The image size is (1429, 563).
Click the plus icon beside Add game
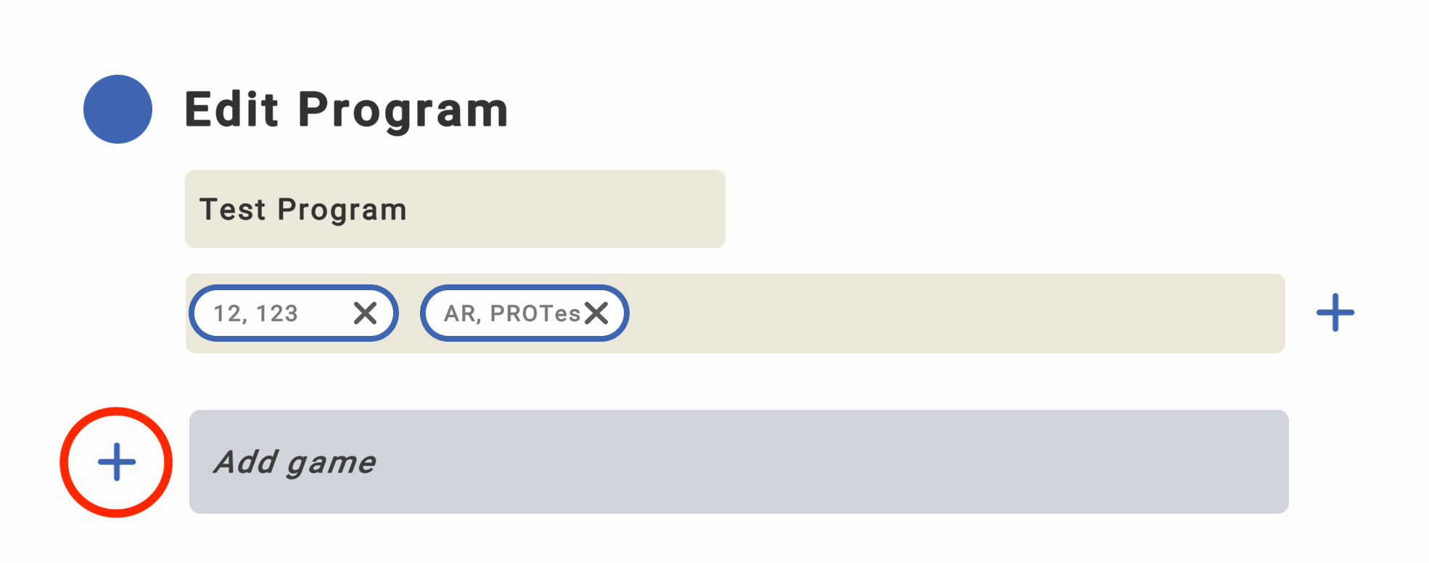116,462
